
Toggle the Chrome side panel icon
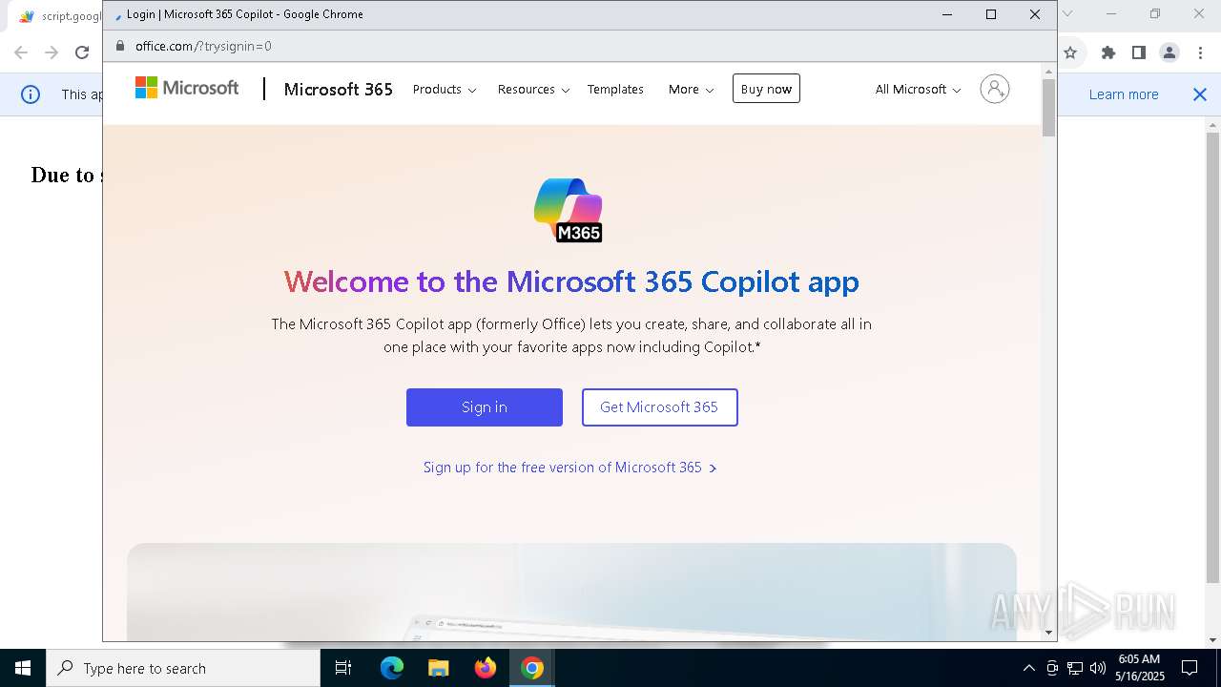1138,52
